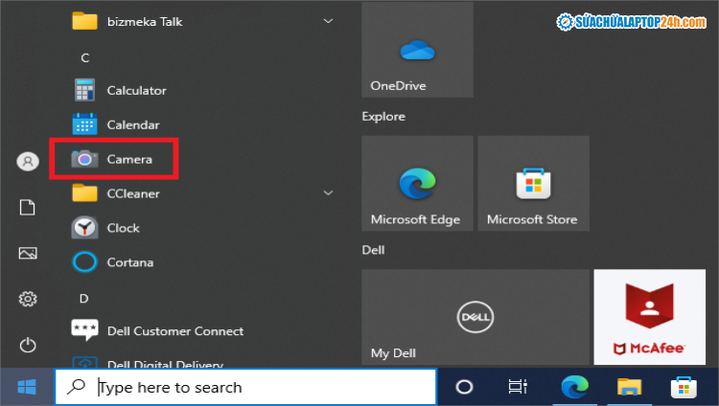This screenshot has width=719, height=406.
Task: Open Settings from the Start sidebar
Action: [x=27, y=299]
